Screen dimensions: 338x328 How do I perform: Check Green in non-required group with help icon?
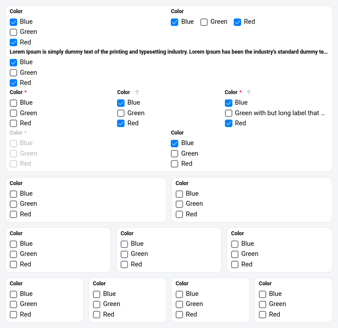[x=121, y=113]
